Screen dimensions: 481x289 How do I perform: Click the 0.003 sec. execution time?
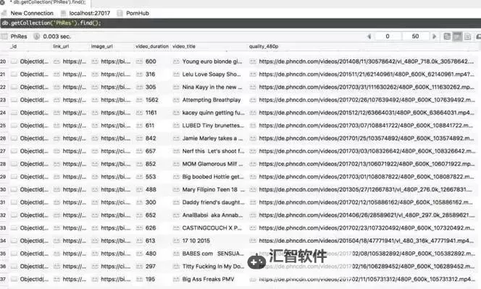(x=57, y=36)
